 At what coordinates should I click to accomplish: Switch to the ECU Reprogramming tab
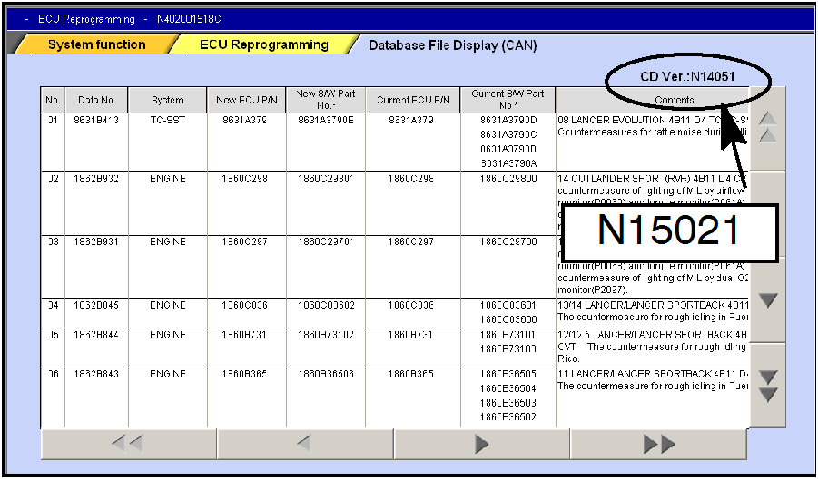pos(264,44)
